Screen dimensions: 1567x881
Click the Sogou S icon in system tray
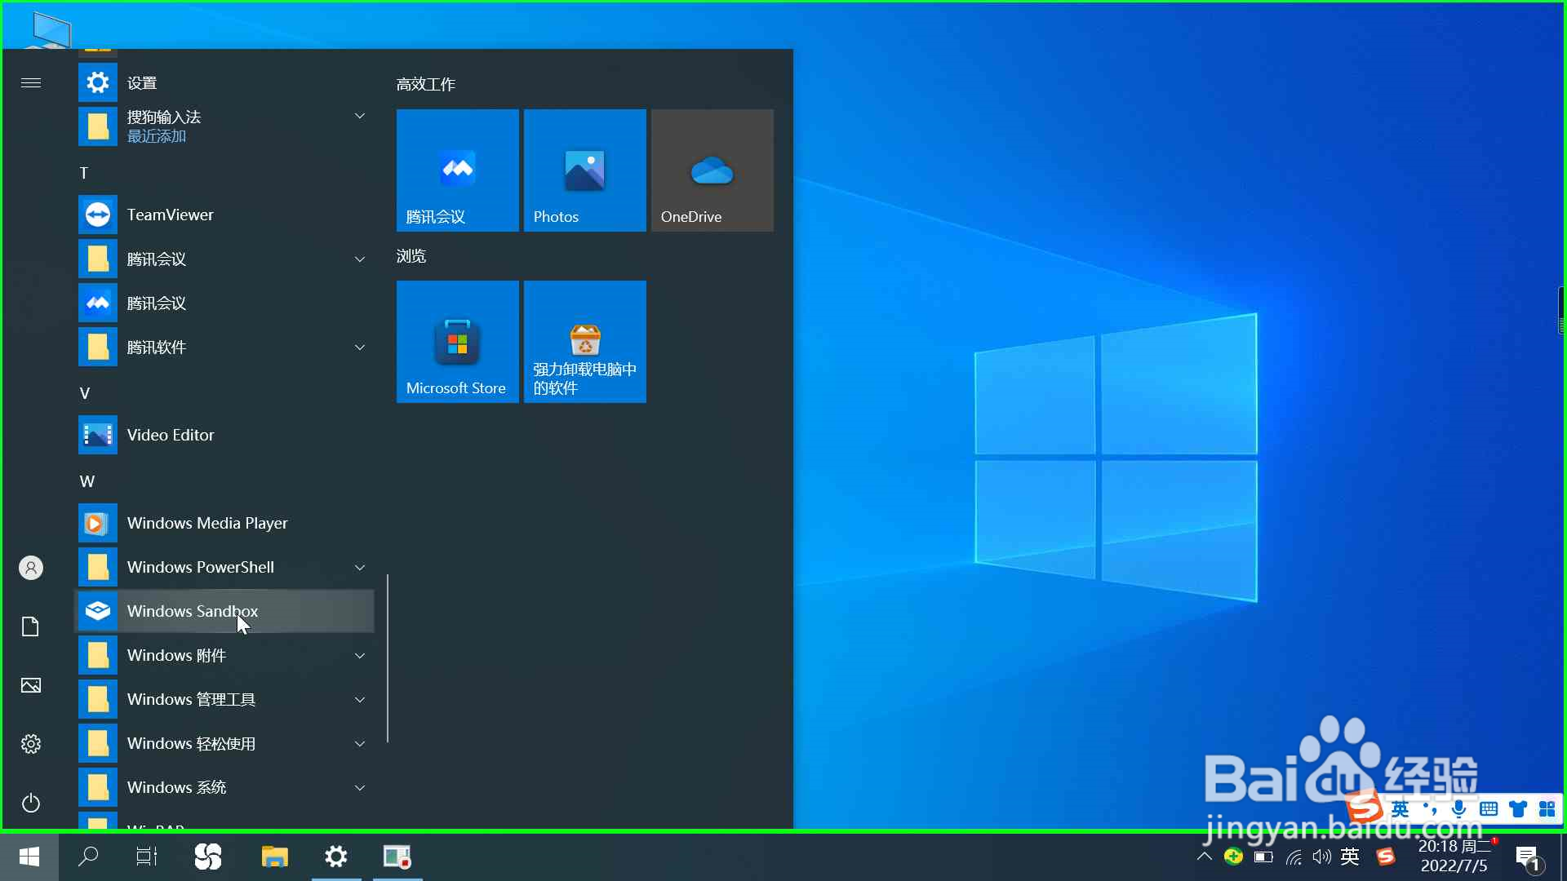pyautogui.click(x=1386, y=857)
